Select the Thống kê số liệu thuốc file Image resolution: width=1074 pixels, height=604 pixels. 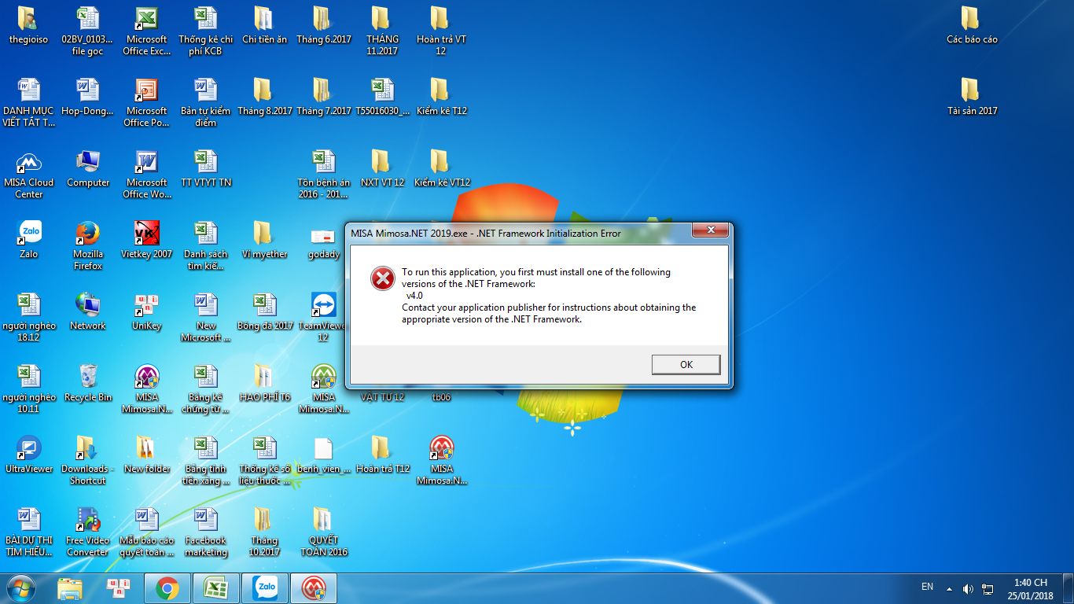pyautogui.click(x=264, y=461)
